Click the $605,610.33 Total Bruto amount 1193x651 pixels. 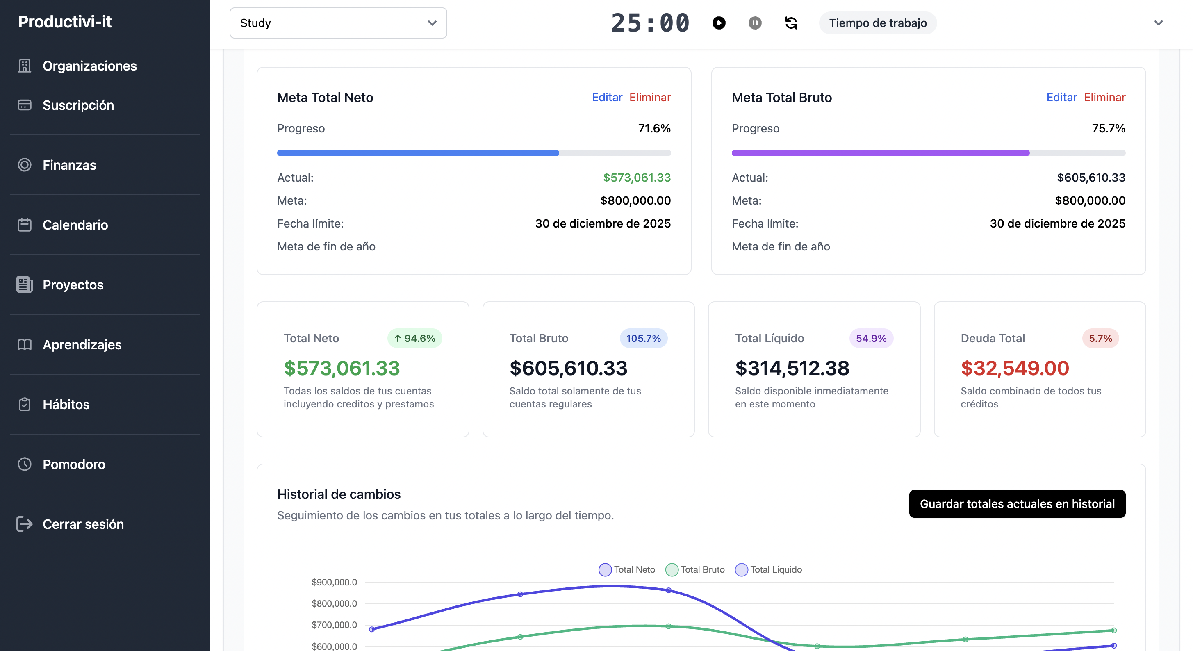(x=568, y=368)
